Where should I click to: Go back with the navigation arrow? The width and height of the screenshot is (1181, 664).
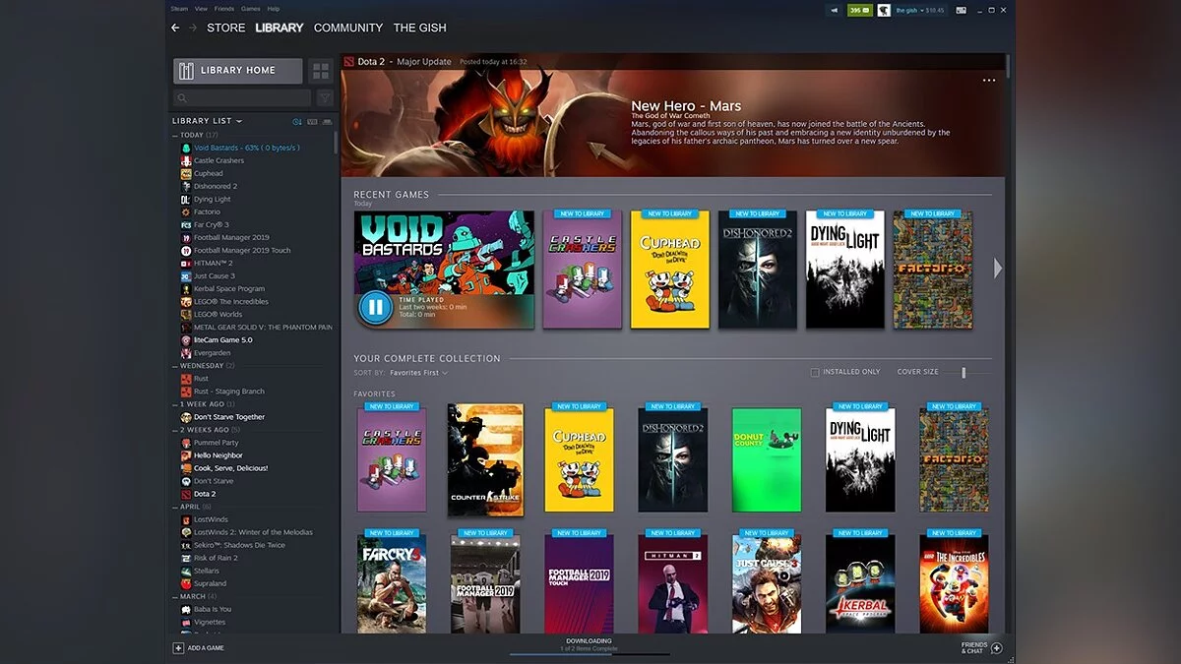click(x=175, y=28)
